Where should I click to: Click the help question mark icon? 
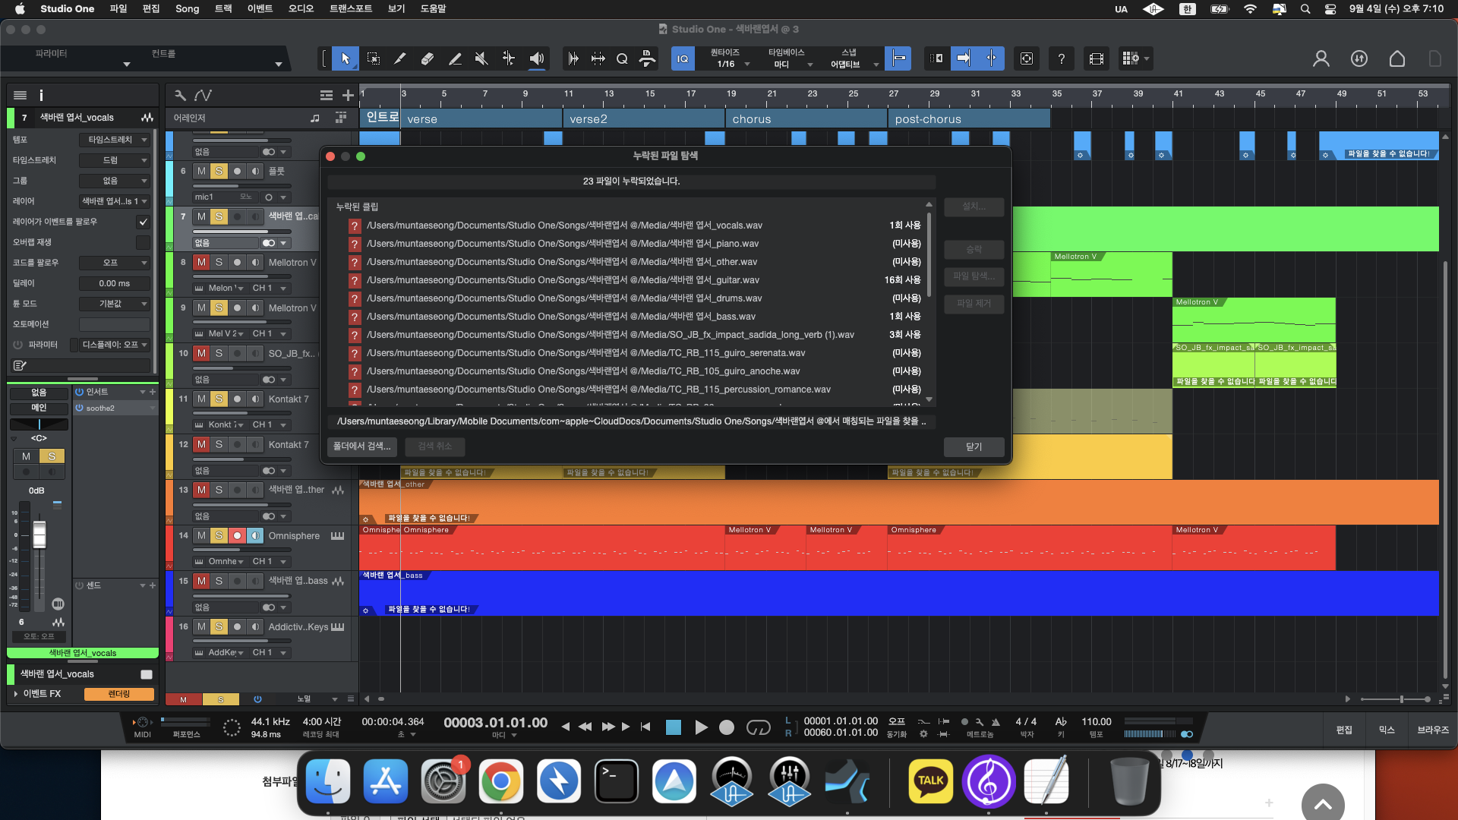[x=1061, y=58]
